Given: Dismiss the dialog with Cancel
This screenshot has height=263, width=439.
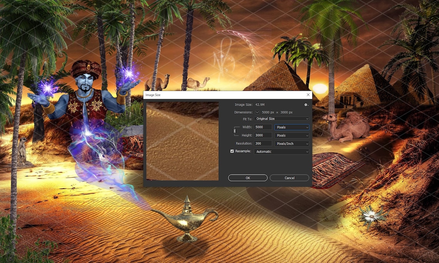Looking at the screenshot, I should pos(289,178).
